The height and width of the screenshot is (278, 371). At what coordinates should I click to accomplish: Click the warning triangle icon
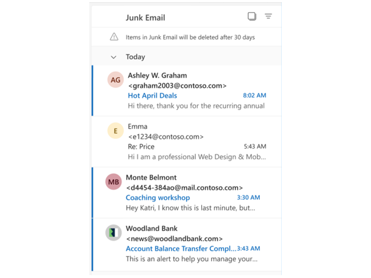click(x=114, y=37)
